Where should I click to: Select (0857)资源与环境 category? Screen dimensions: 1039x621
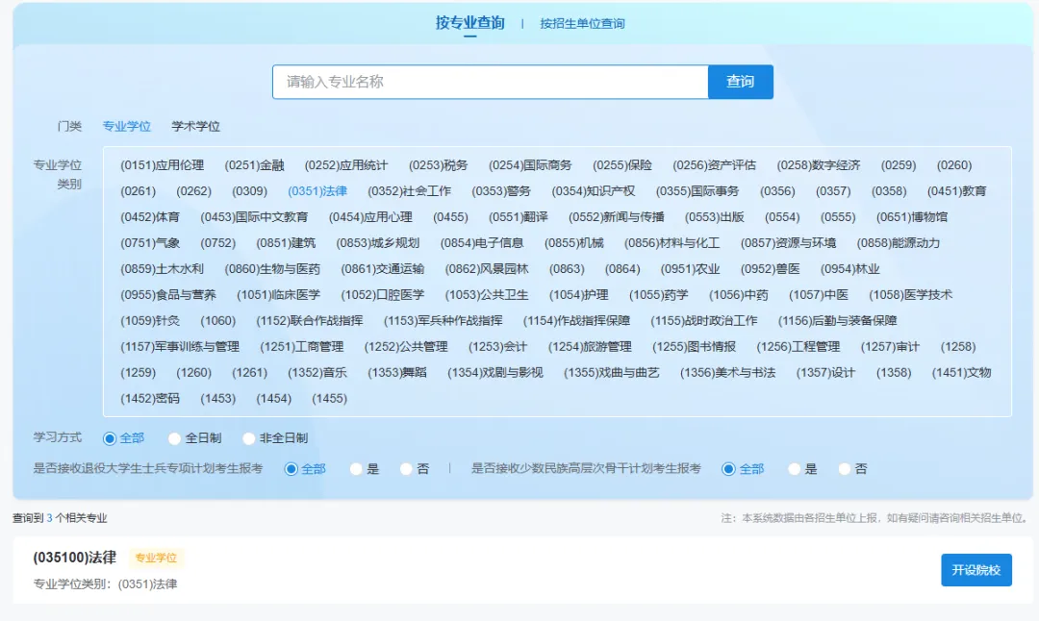(x=789, y=243)
